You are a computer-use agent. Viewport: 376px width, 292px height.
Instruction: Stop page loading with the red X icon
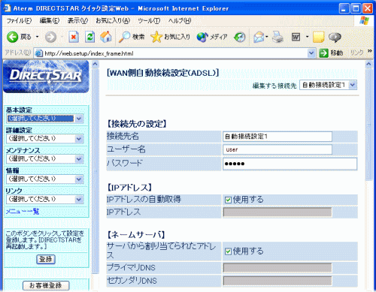tap(74, 38)
